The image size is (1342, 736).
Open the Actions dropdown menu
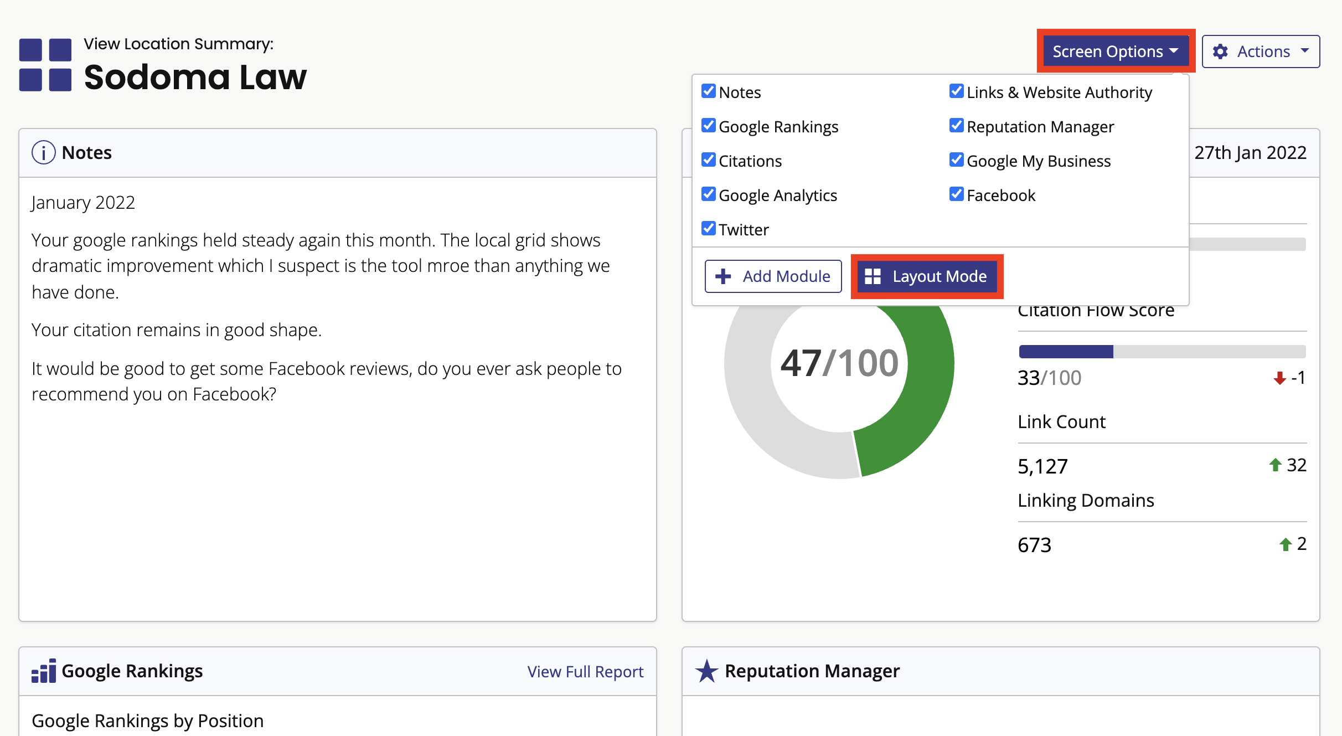[x=1261, y=52]
